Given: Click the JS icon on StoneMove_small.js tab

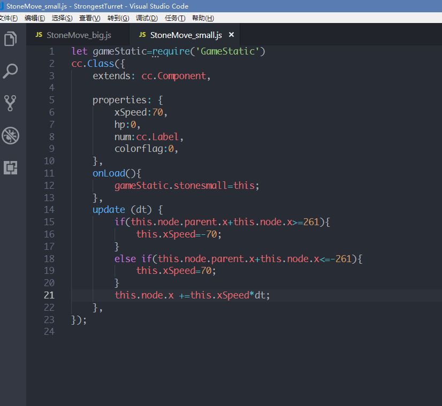Looking at the screenshot, I should click(x=142, y=35).
